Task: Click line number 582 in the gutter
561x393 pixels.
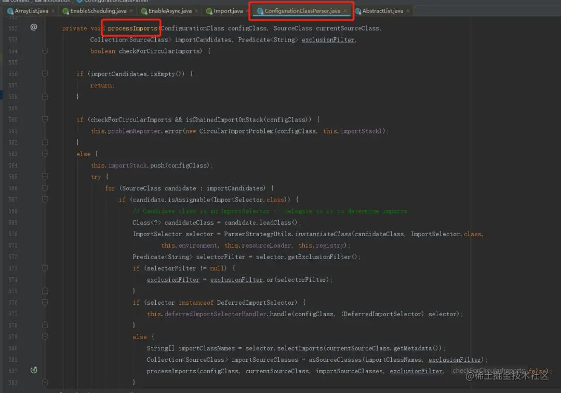Action: pyautogui.click(x=13, y=371)
